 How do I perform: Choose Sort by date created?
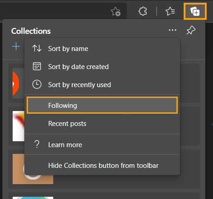102,67
